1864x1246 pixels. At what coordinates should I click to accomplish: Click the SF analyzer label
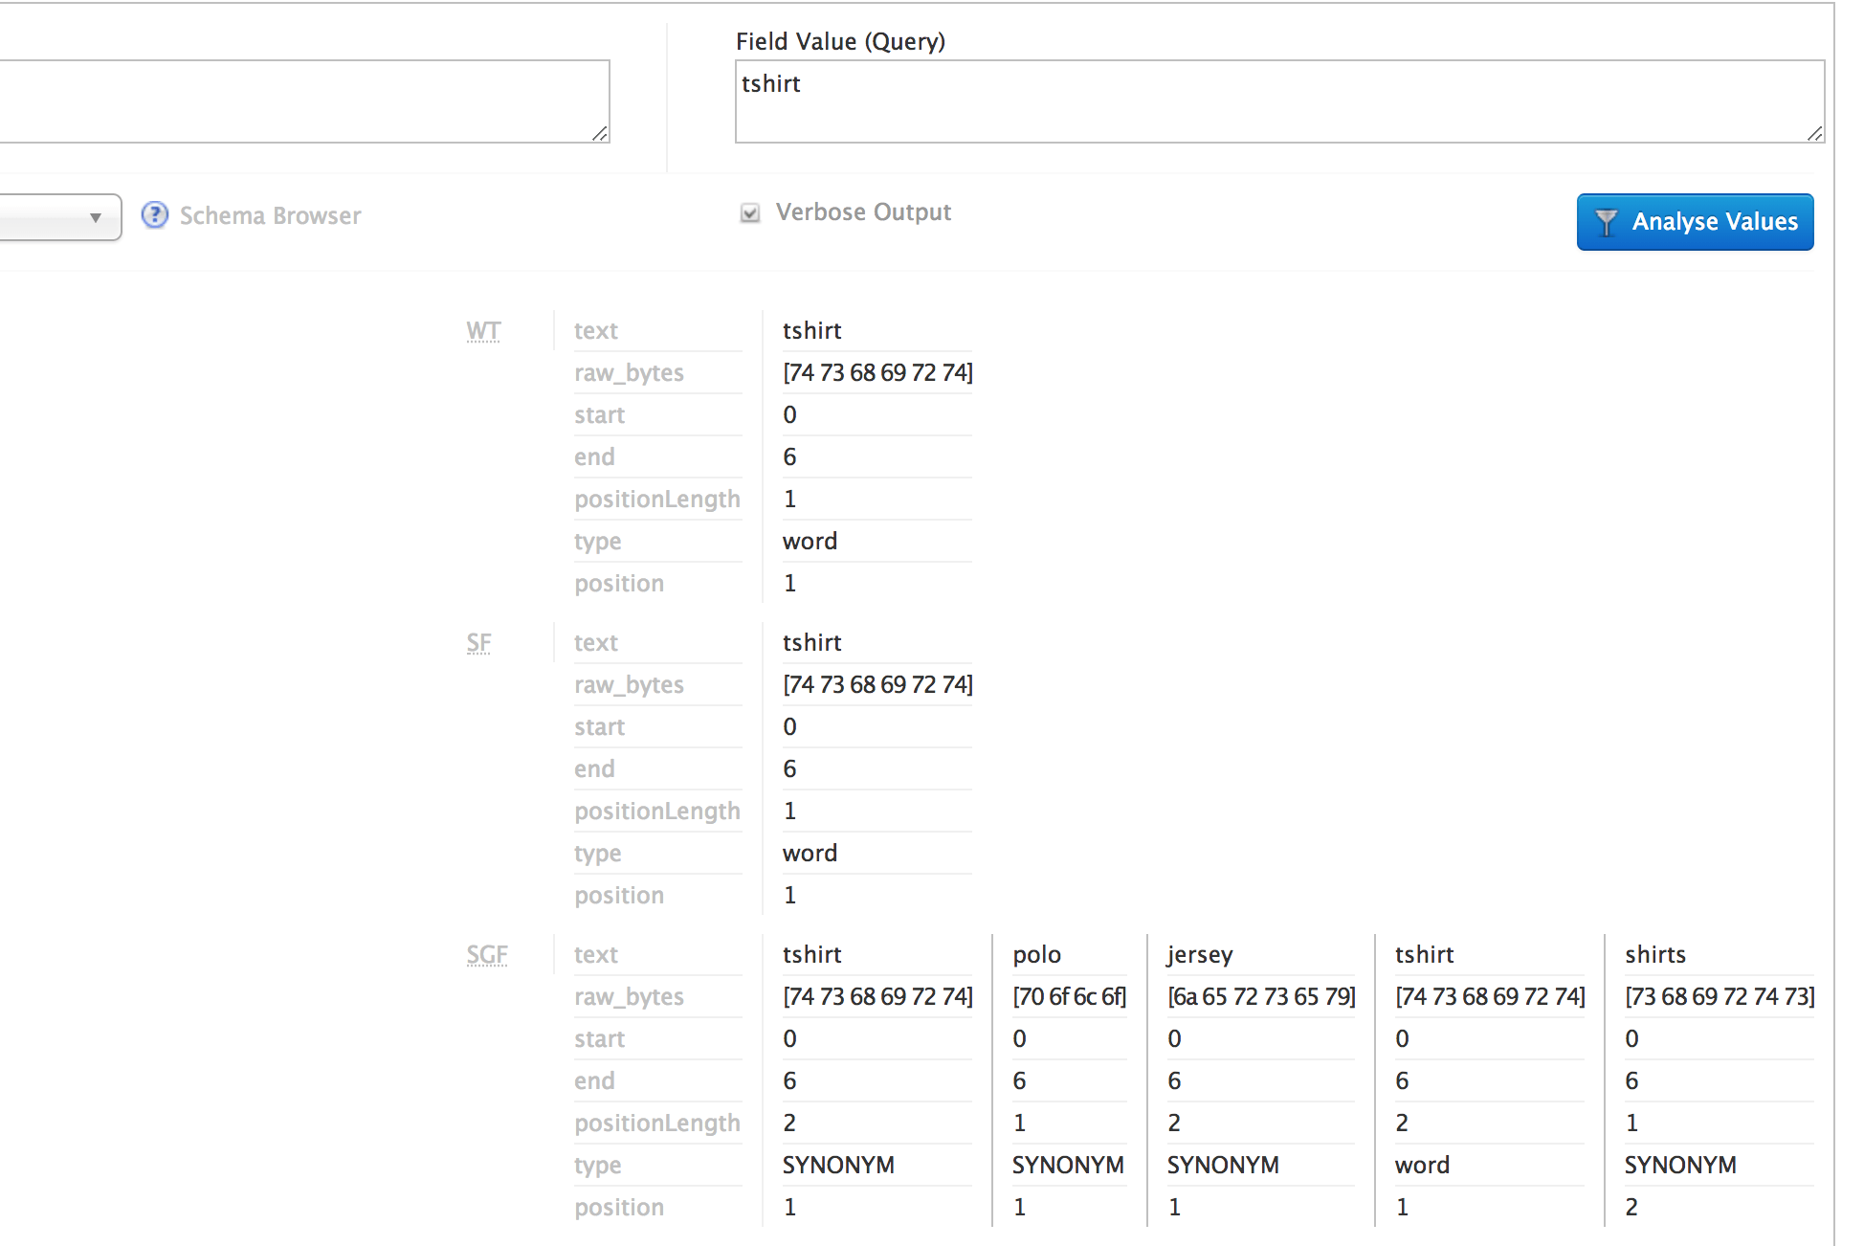pyautogui.click(x=478, y=641)
